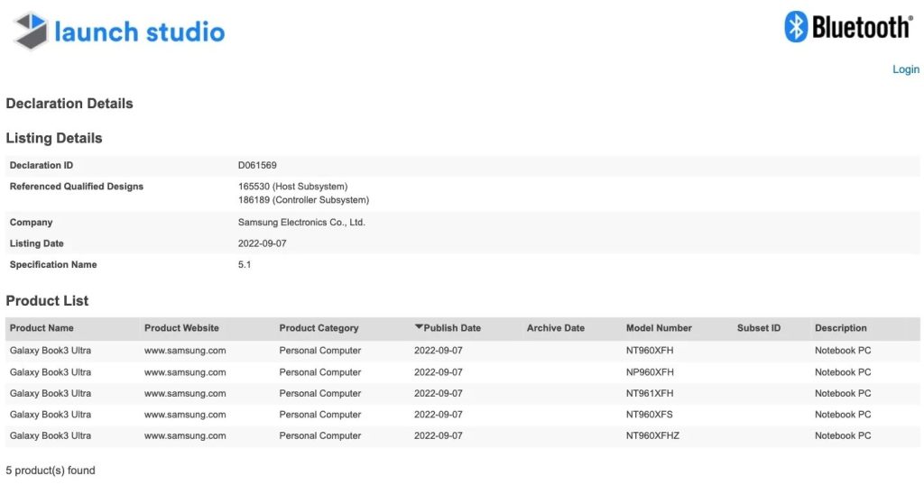The image size is (924, 485).
Task: Click the launch studio cube logo icon
Action: pyautogui.click(x=31, y=31)
